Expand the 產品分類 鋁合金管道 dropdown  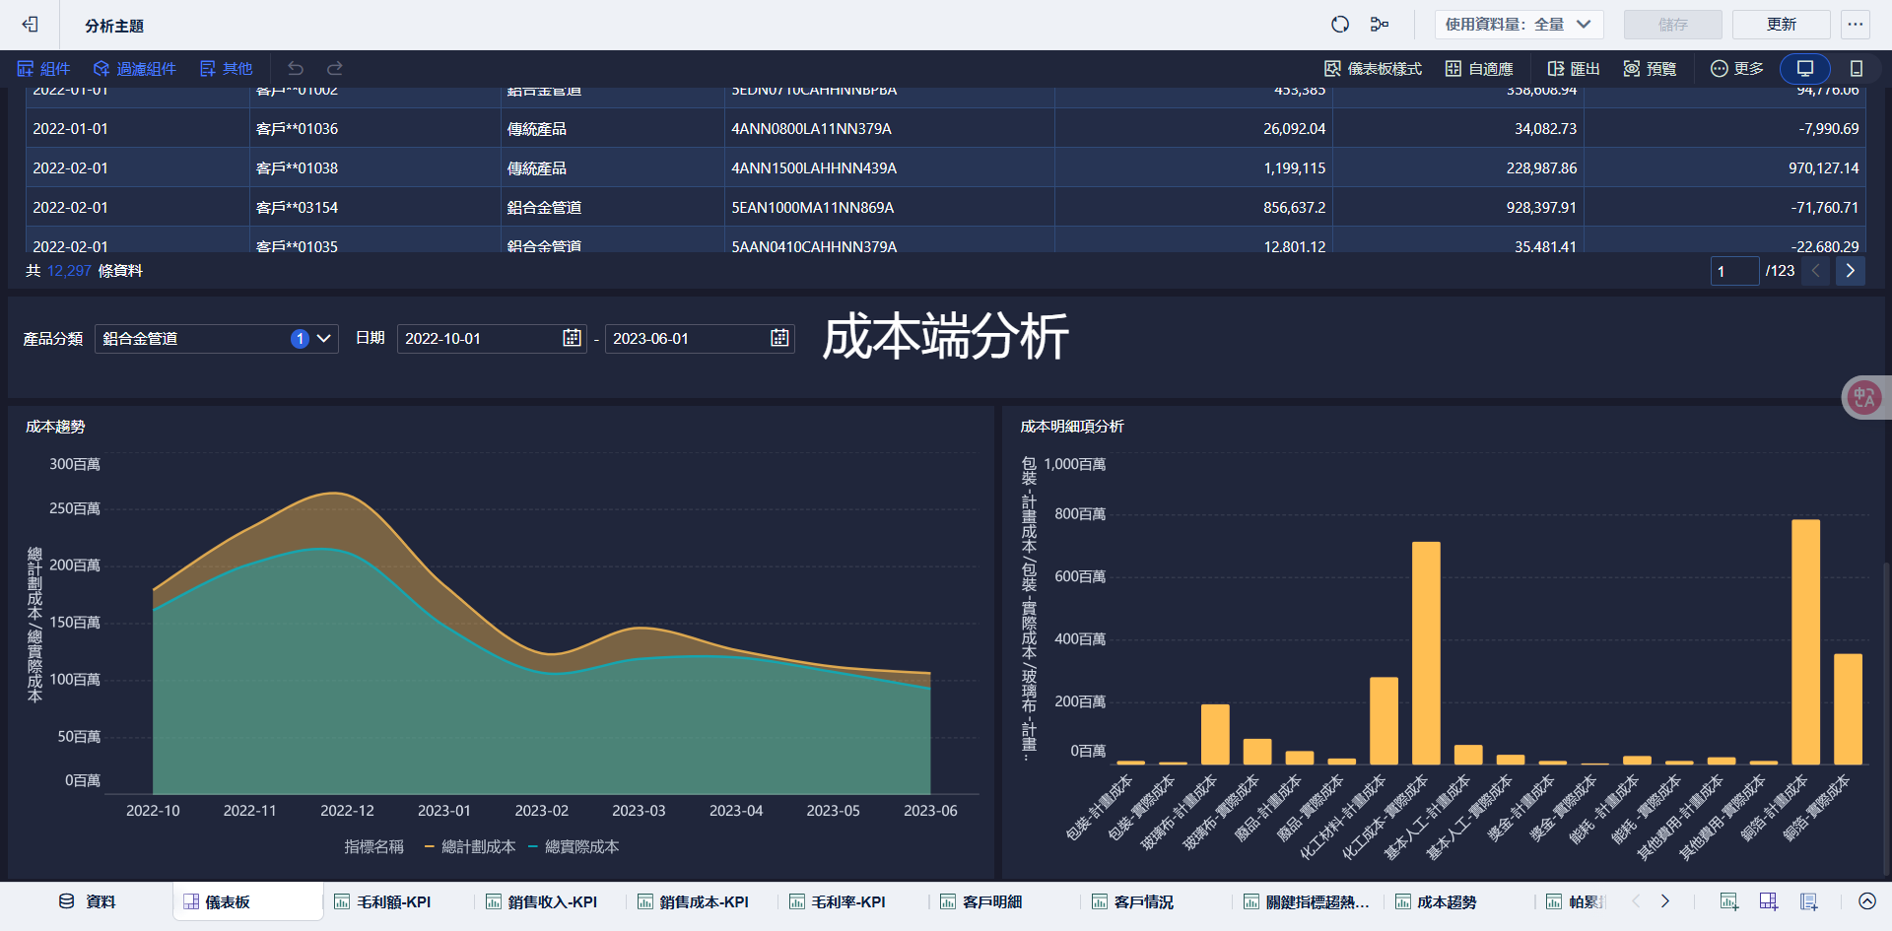(x=217, y=339)
